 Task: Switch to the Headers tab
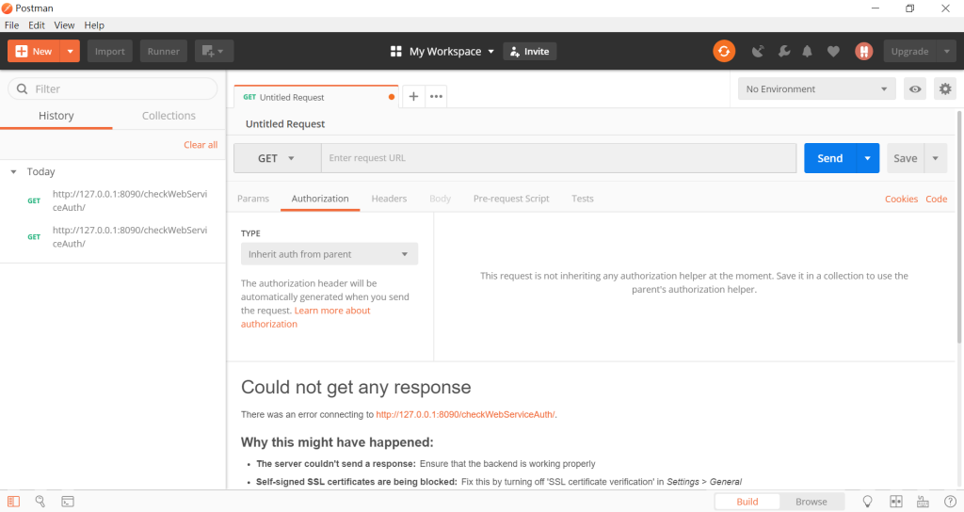[389, 199]
